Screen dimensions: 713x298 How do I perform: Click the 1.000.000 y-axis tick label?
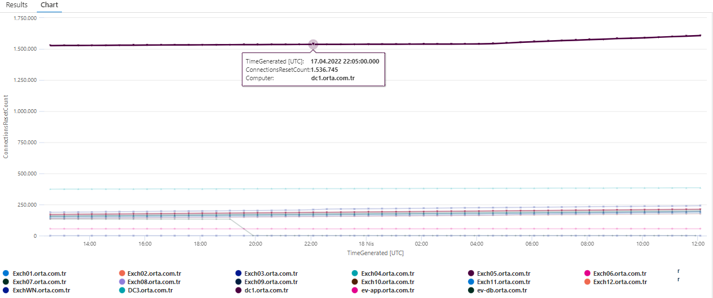tap(25, 111)
